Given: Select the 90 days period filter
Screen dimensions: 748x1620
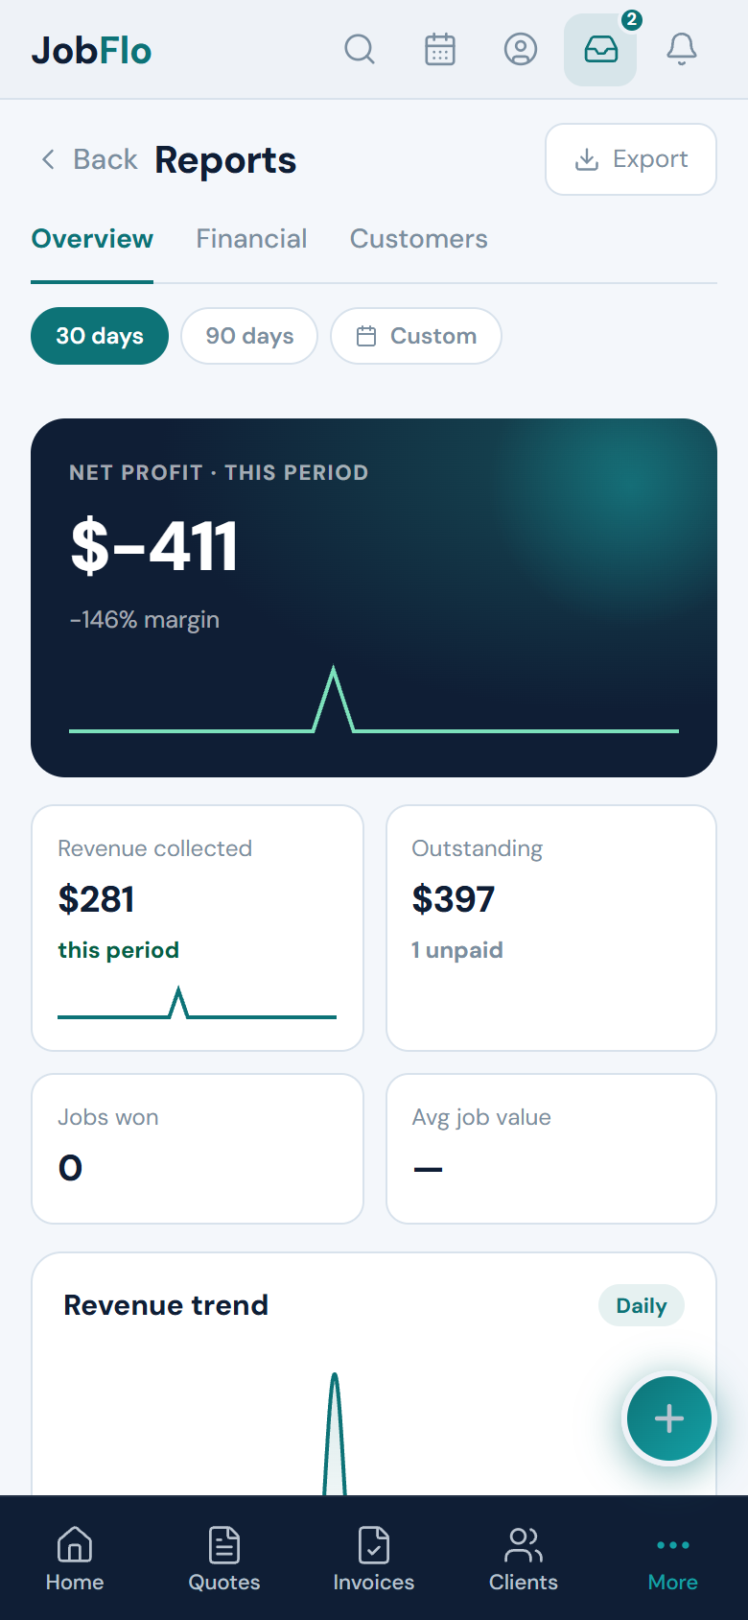Looking at the screenshot, I should click(249, 336).
